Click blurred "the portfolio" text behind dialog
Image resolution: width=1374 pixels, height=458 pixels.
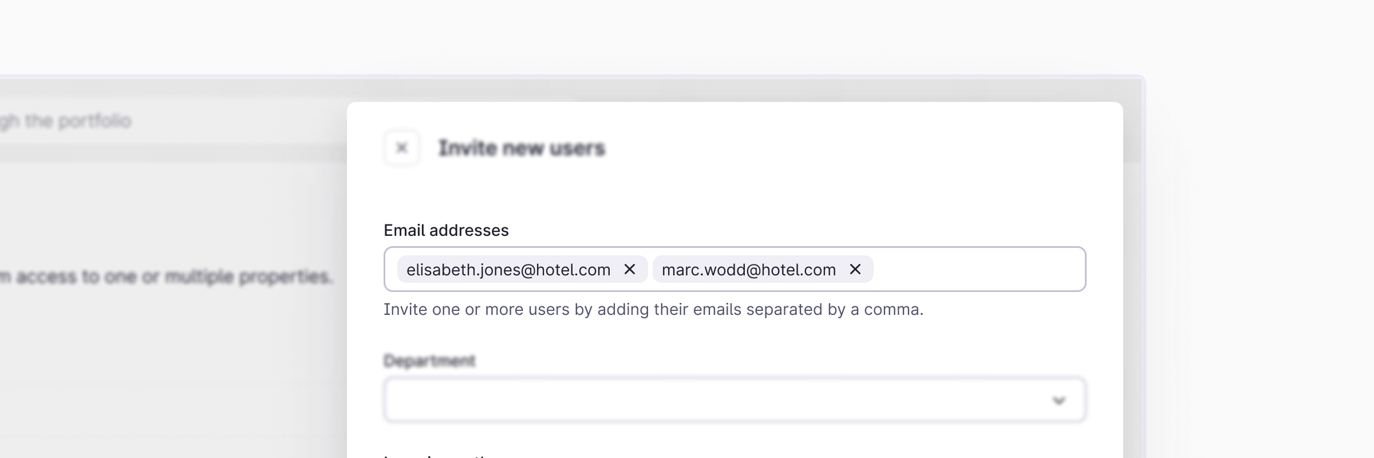(x=78, y=121)
